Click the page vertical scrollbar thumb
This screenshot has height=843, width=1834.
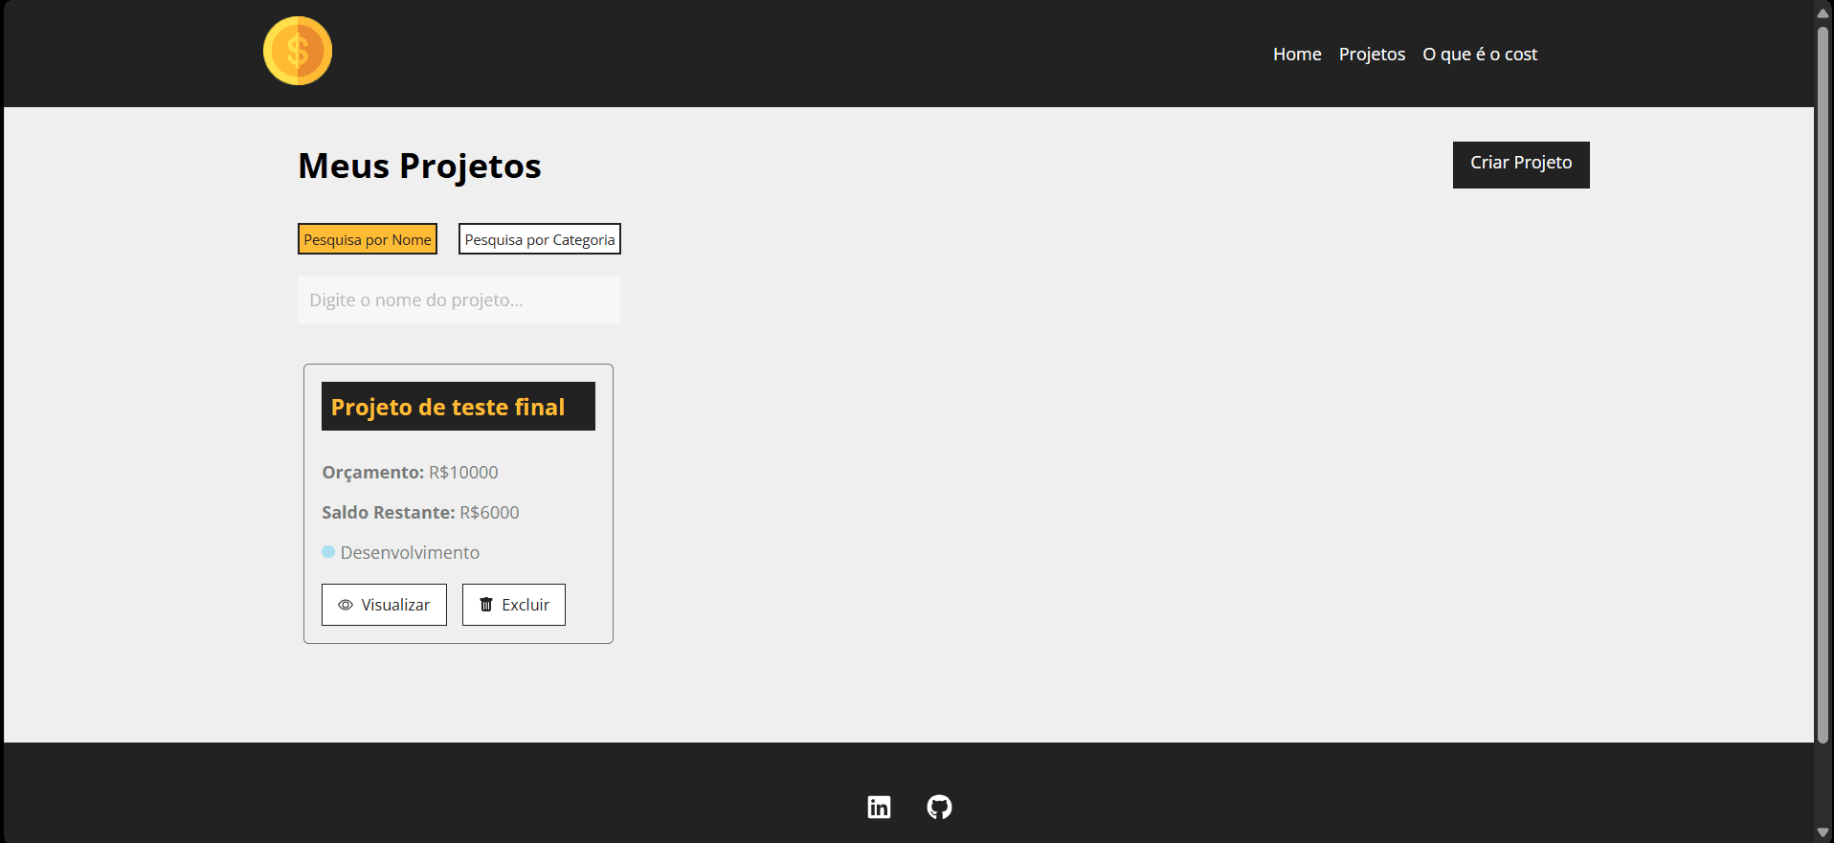click(x=1823, y=385)
